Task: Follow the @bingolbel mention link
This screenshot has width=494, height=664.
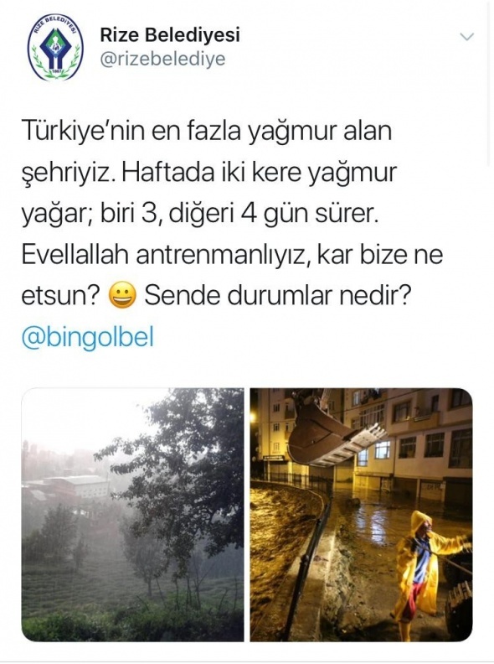Action: click(88, 338)
